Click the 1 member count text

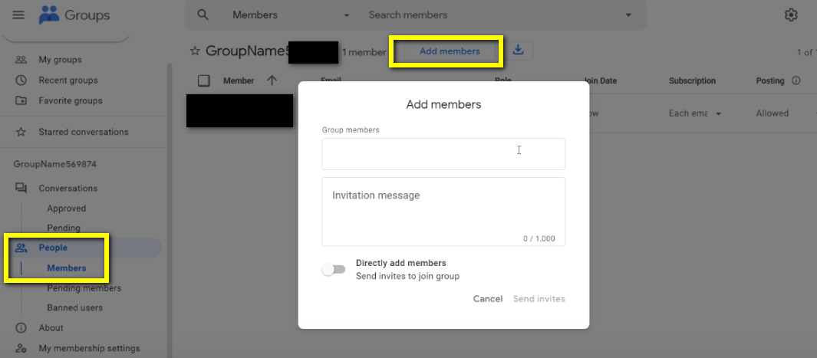364,52
